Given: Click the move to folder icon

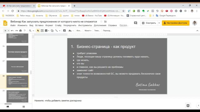Looking at the screenshot, I should [x=105, y=21].
